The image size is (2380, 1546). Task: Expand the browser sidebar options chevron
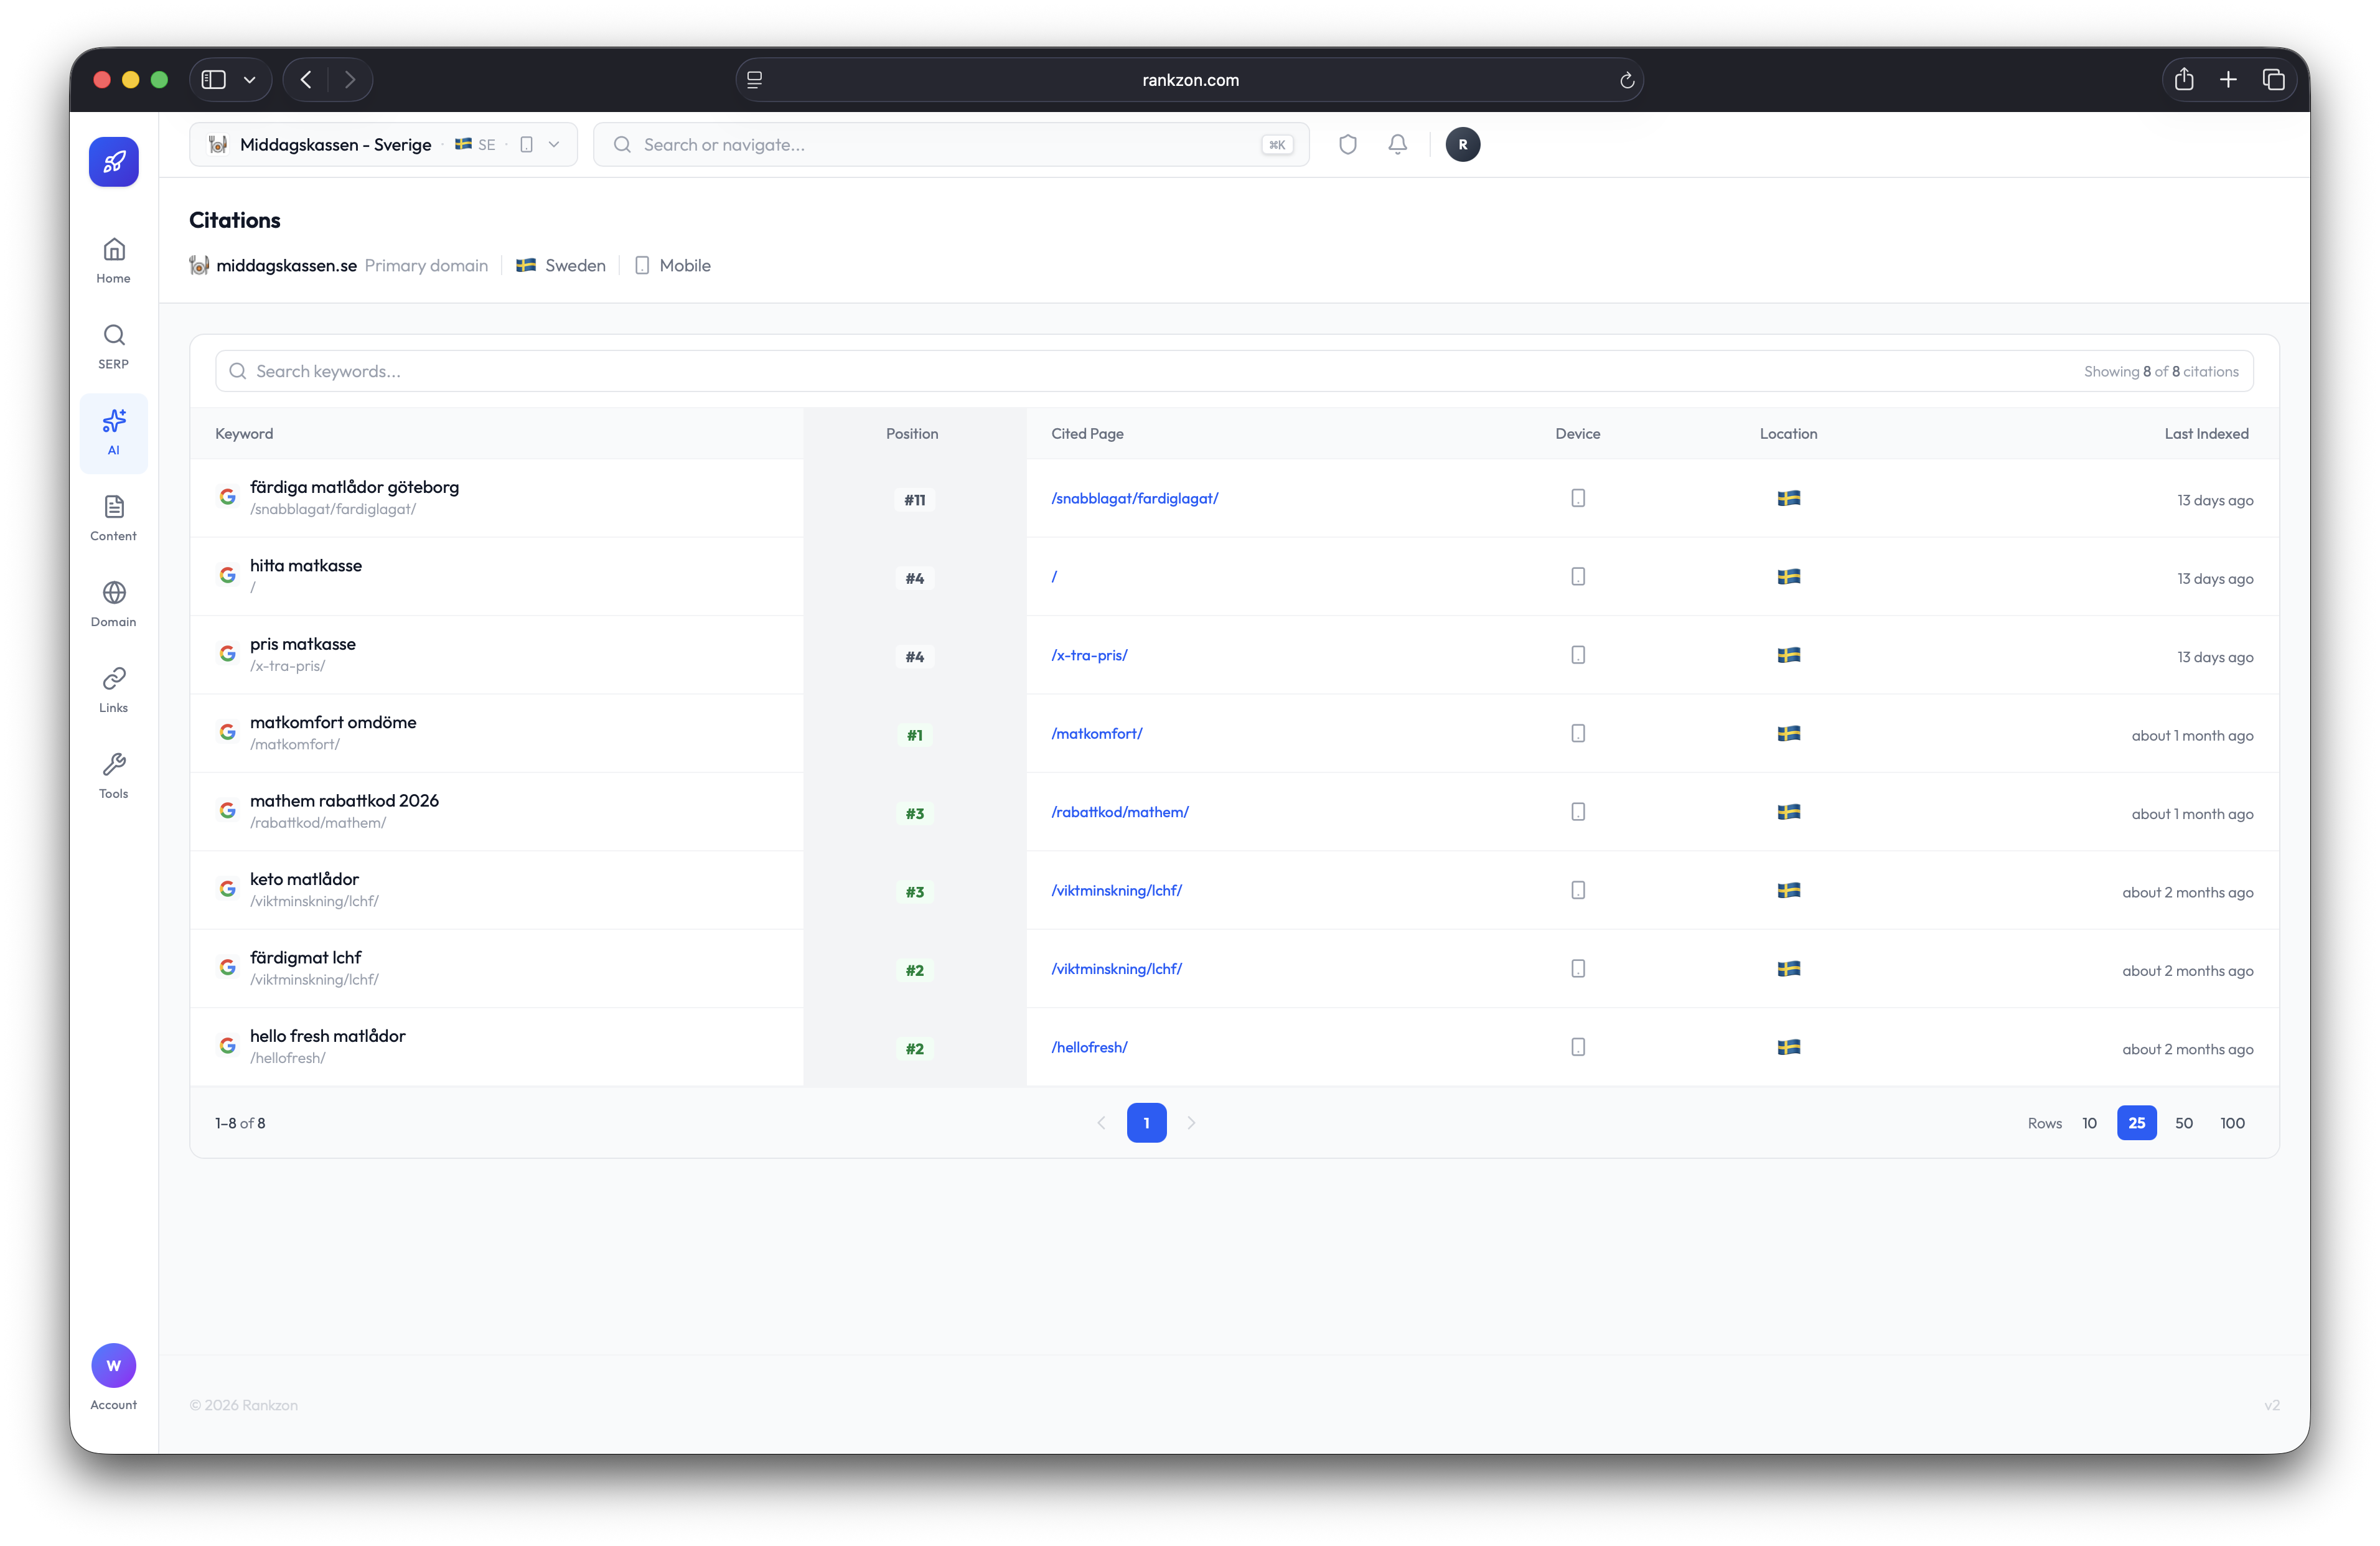click(250, 80)
